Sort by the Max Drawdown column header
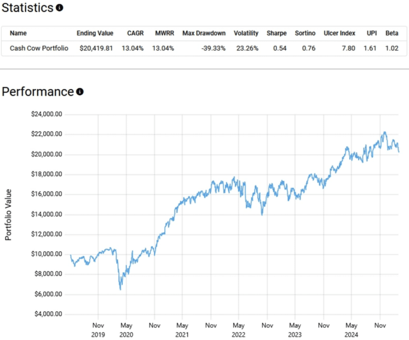The image size is (409, 340). coord(204,33)
